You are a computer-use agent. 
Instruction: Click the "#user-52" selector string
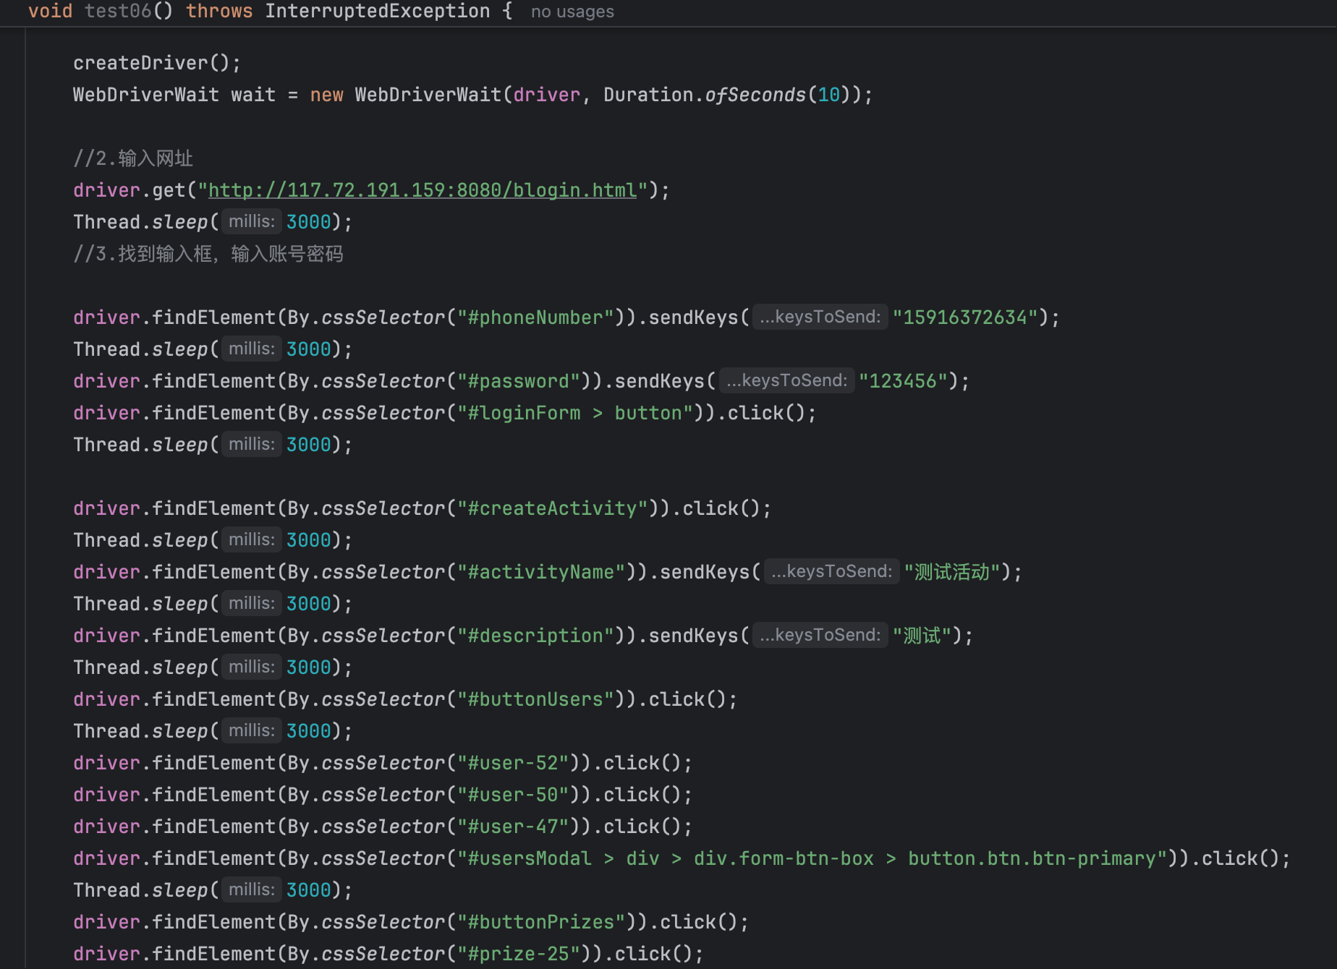(513, 763)
